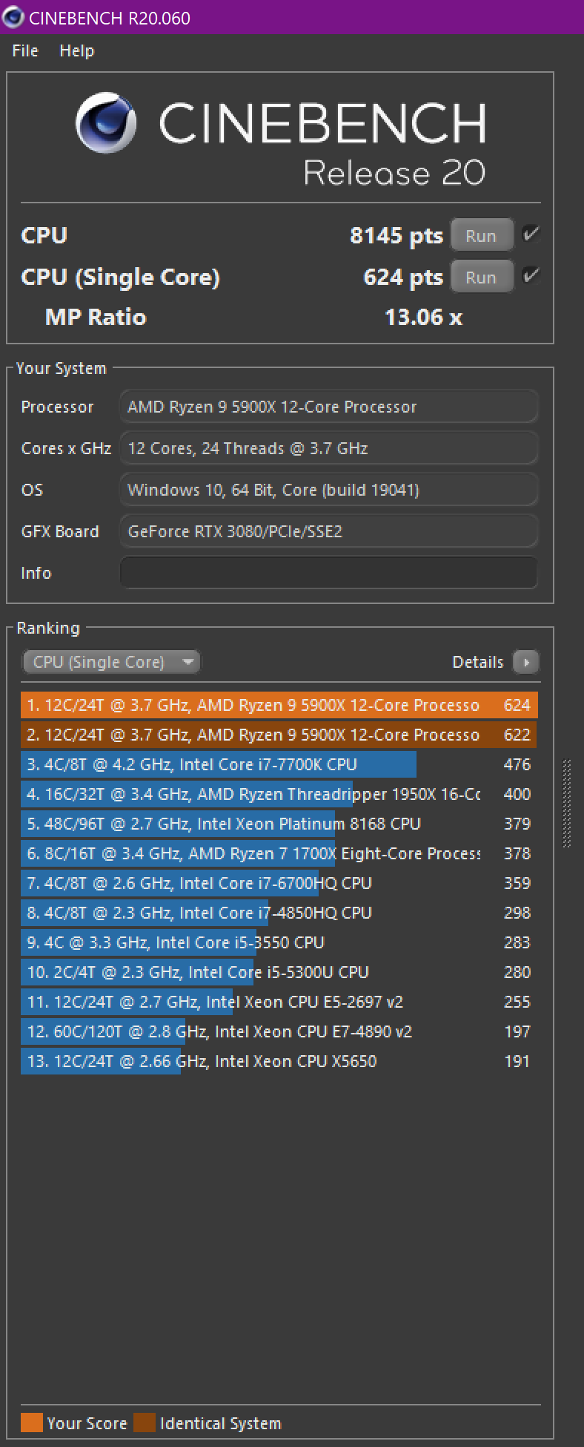Viewport: 584px width, 1447px height.
Task: Select the Core i7-4850HQ ranking row
Action: tap(279, 913)
